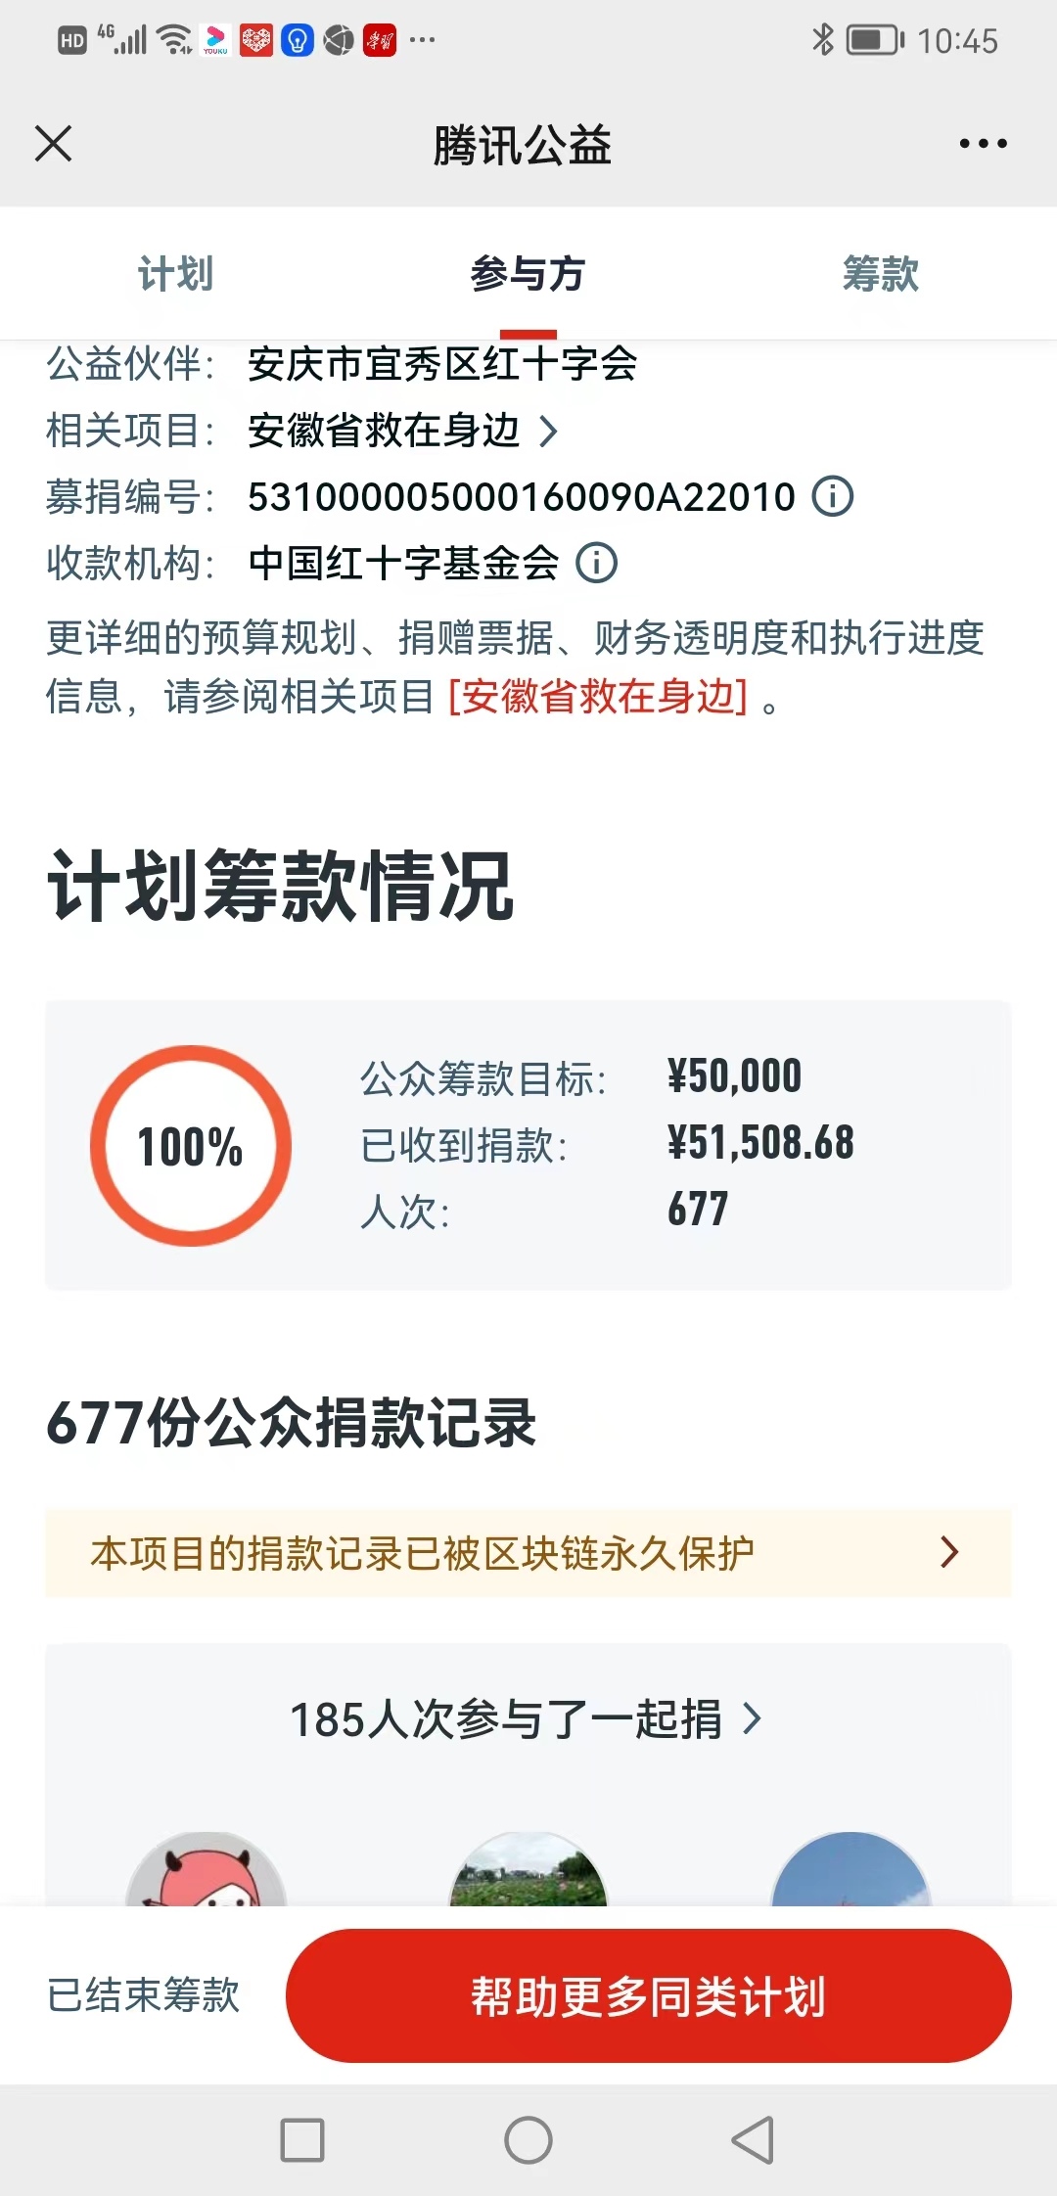Image resolution: width=1057 pixels, height=2196 pixels.
Task: Tap the Youku icon in status bar
Action: pyautogui.click(x=215, y=40)
